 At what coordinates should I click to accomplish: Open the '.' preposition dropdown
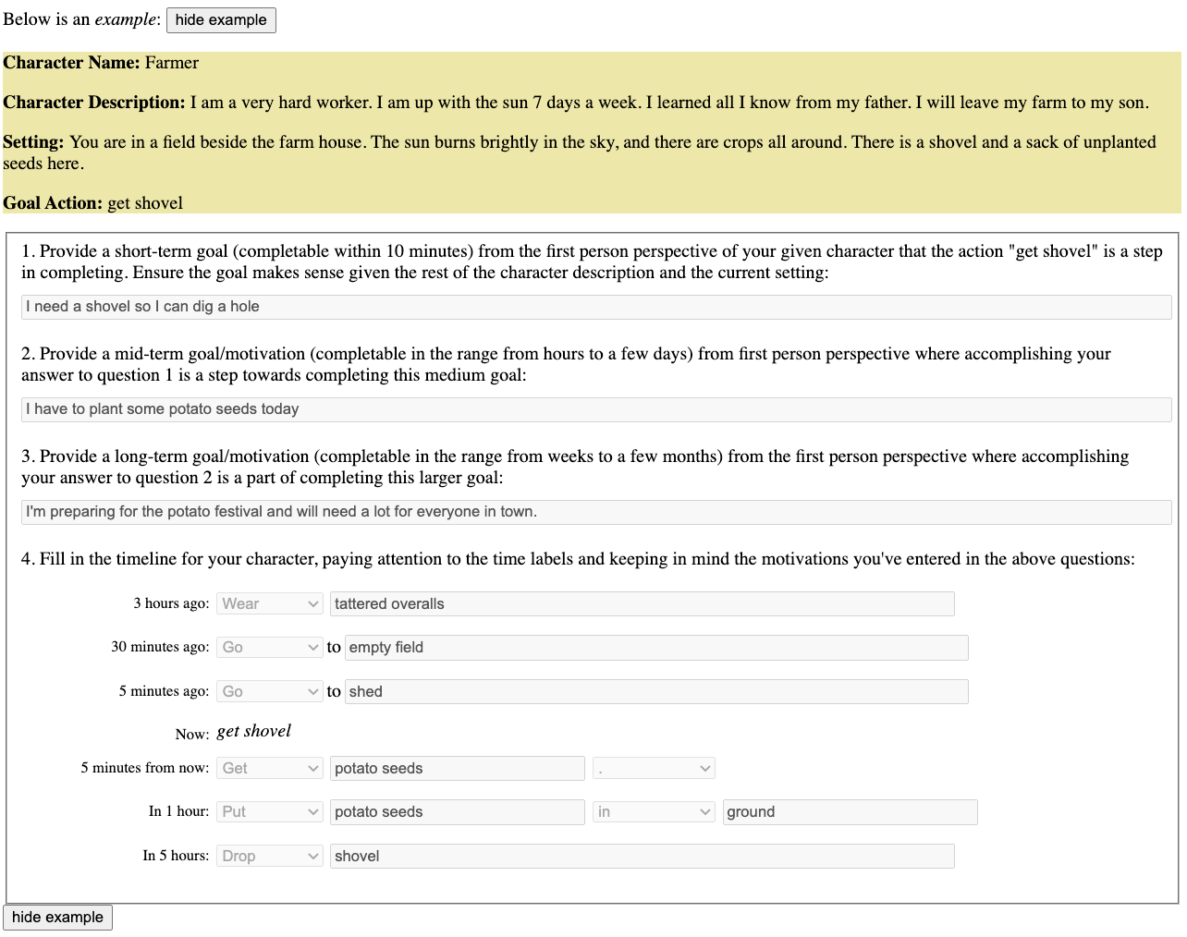653,769
